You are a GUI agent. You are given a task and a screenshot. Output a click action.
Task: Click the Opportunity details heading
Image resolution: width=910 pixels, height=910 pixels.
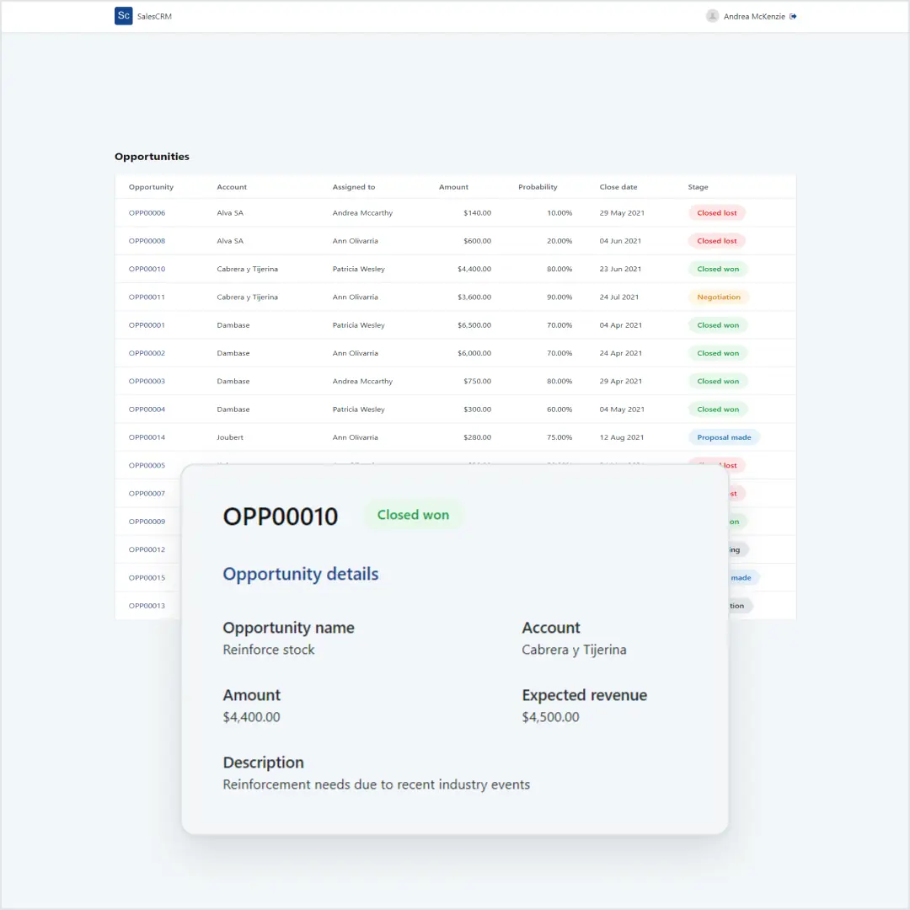[x=301, y=574]
